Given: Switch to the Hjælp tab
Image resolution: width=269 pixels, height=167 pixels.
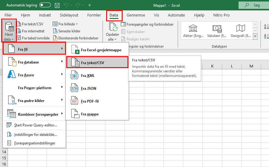Looking at the screenshot, I should (x=199, y=15).
